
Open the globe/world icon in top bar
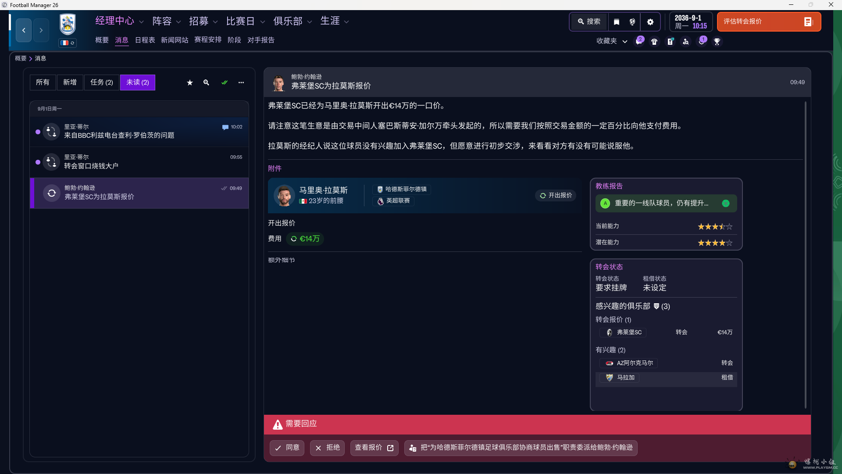(x=632, y=22)
